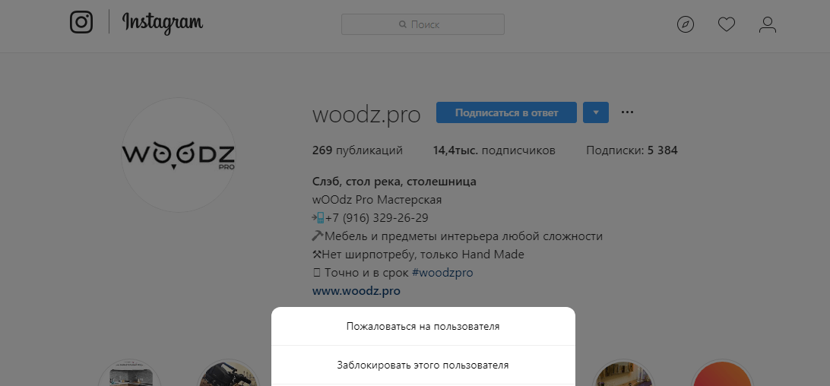Open the orange gradient story highlight
830x386 pixels.
click(x=721, y=374)
